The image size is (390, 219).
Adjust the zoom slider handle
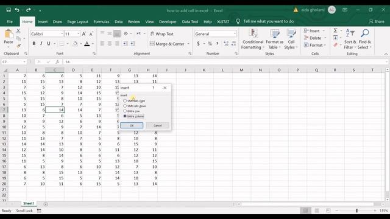356,210
